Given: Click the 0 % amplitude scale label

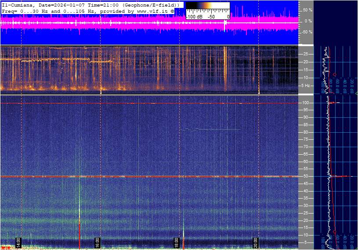Looking at the screenshot, I should (308, 21).
